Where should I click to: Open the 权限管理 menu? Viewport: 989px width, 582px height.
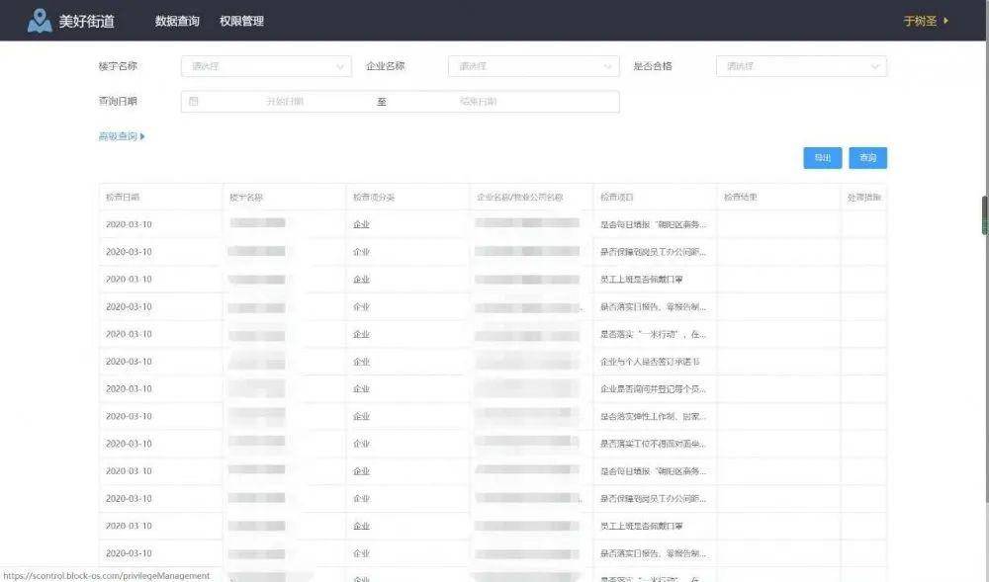[x=241, y=21]
